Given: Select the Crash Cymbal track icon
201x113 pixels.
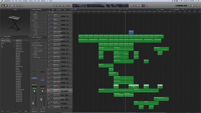Looking at the screenshot, I should click(52, 32).
